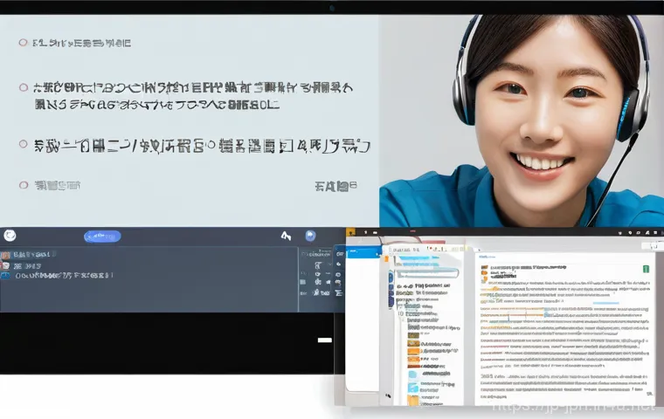This screenshot has width=664, height=419.
Task: Click the white arrow icon in the dark panel header
Action: coord(286,236)
